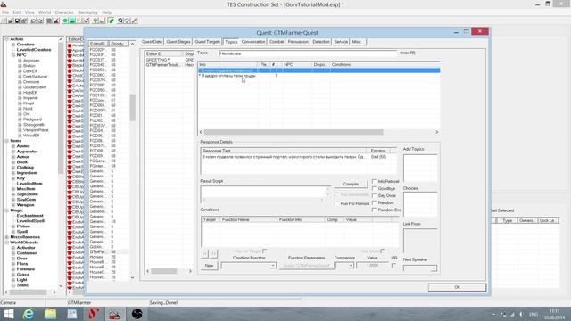The height and width of the screenshot is (321, 571).
Task: Open the Windows Start button
Action: (x=8, y=314)
